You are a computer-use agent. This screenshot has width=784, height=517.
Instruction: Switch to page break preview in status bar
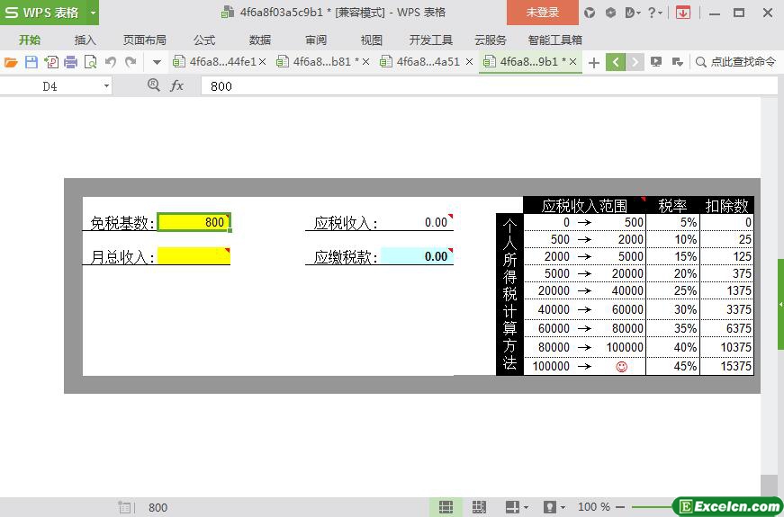coord(479,507)
